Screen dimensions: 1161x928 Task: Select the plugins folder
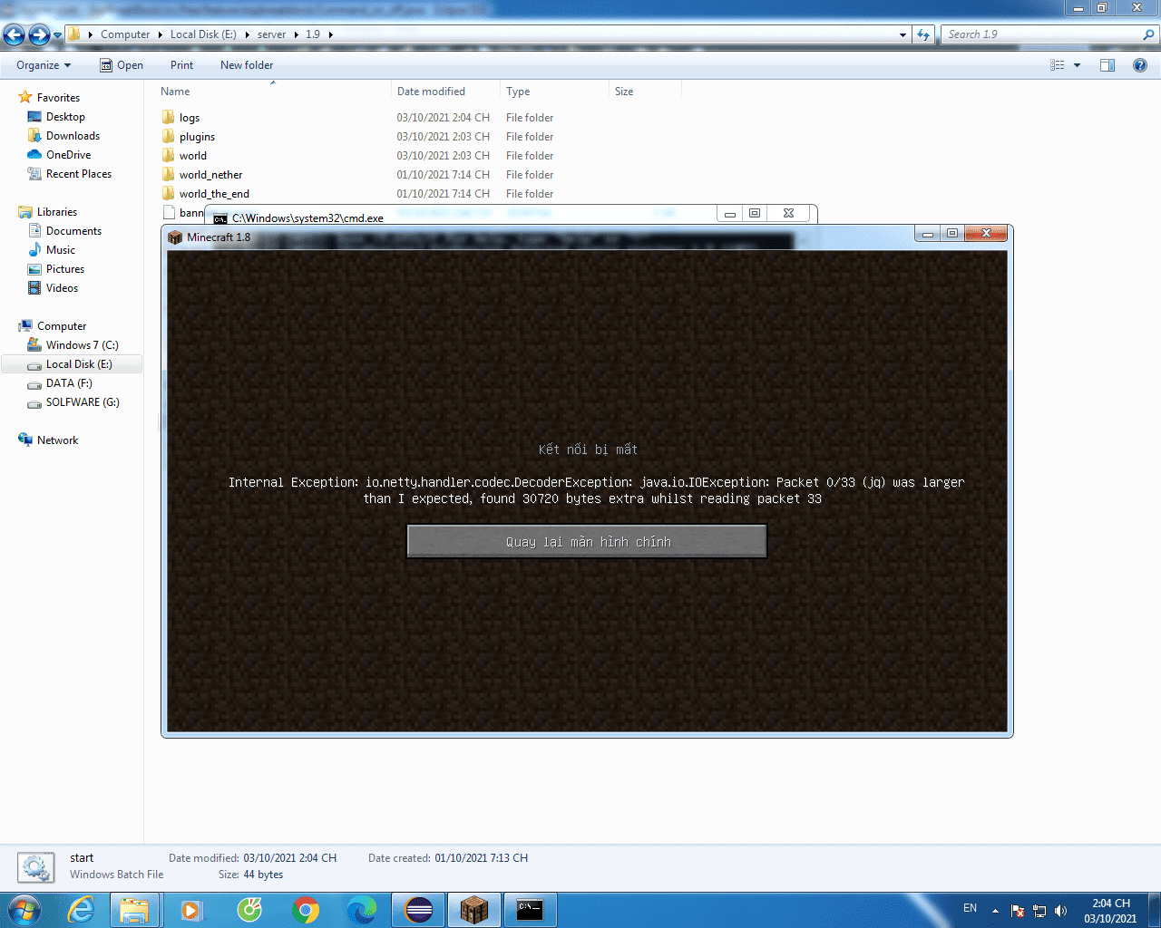(197, 137)
